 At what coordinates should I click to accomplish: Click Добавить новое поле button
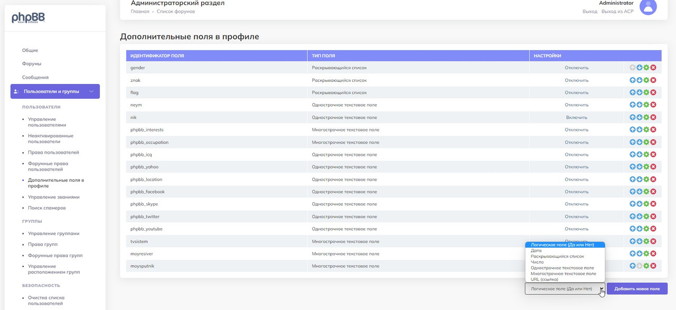click(x=637, y=289)
